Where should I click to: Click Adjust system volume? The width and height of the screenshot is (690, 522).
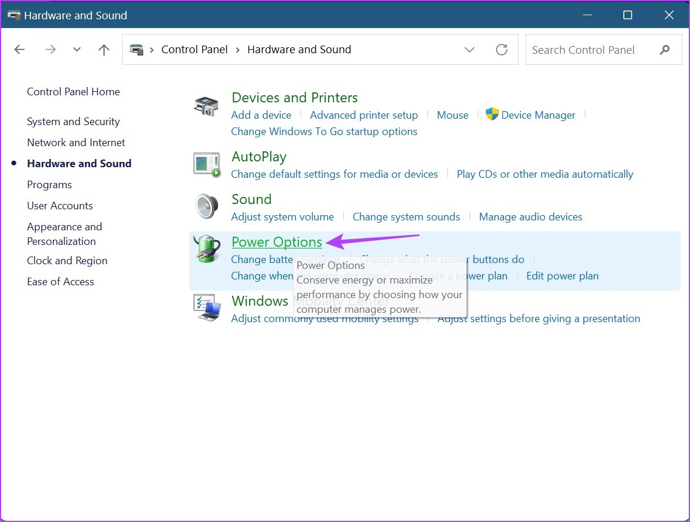(282, 217)
